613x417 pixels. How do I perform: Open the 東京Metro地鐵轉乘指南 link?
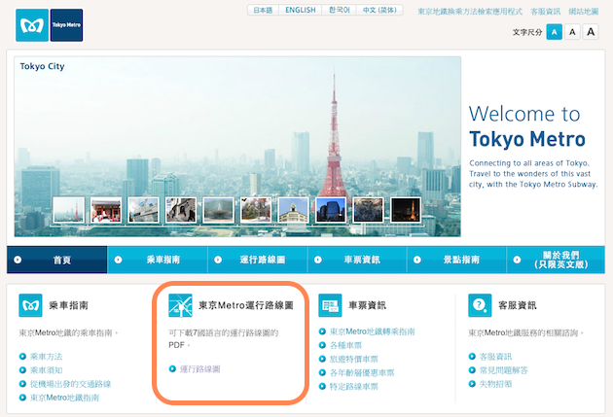tap(372, 331)
